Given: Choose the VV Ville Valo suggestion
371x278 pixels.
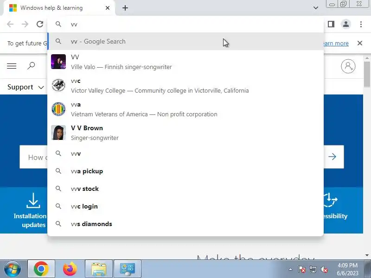Looking at the screenshot, I should (x=185, y=62).
